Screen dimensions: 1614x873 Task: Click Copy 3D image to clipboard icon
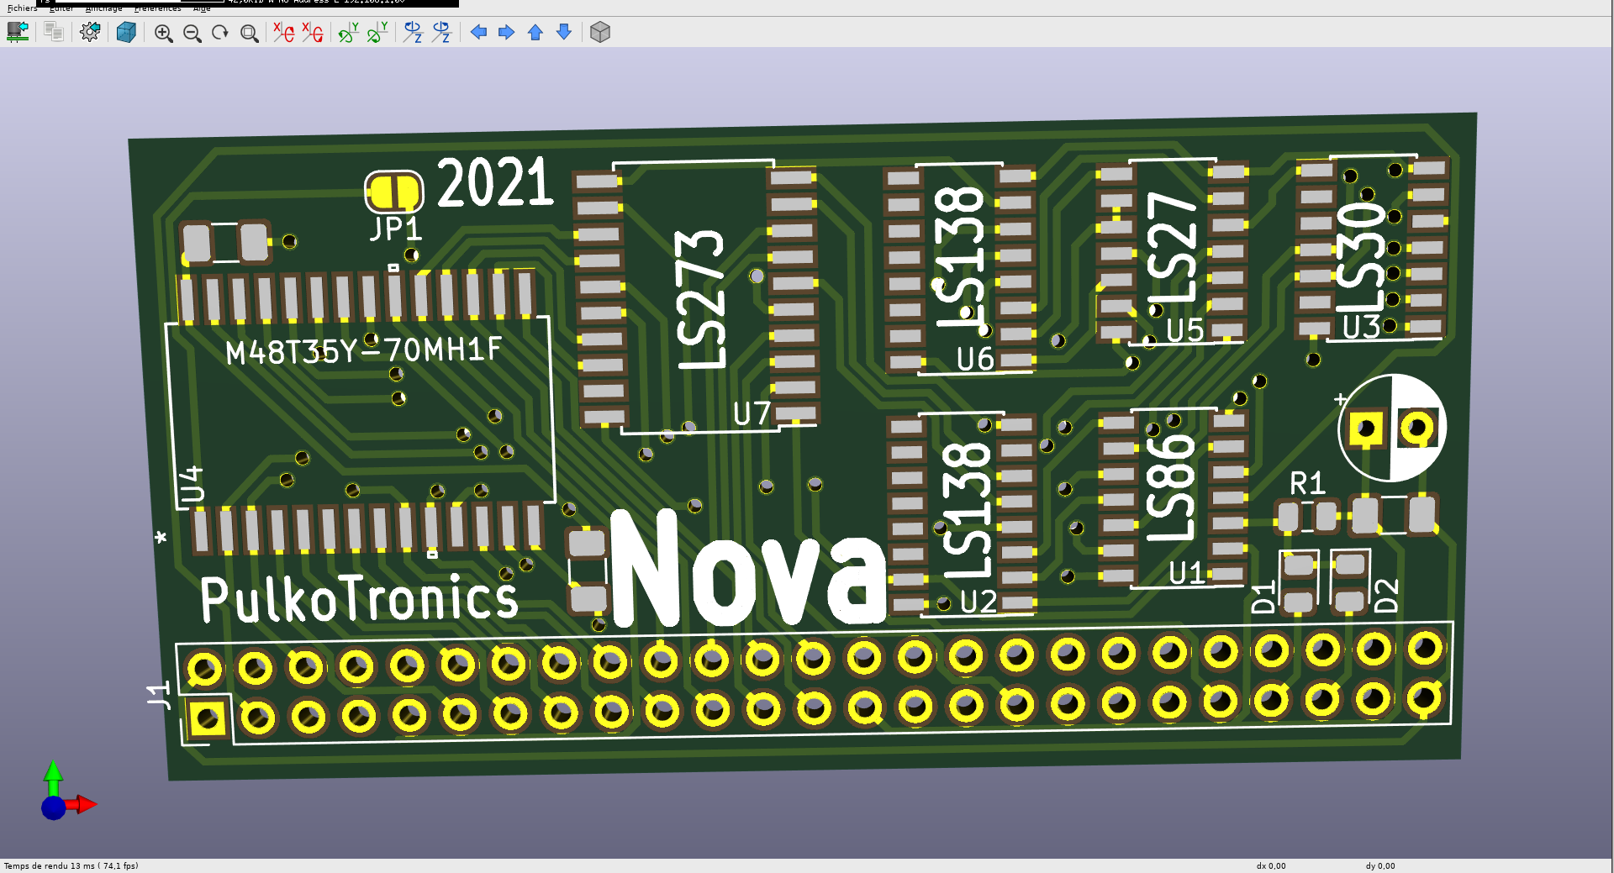[54, 33]
